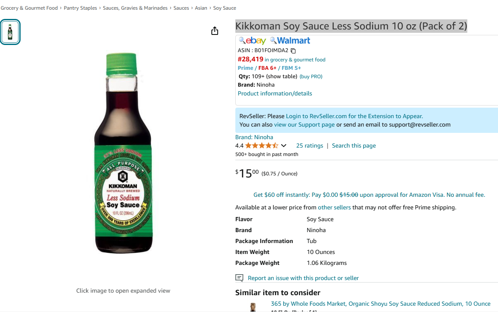Screen dimensions: 498x312
Task: Copy the ASIN with the clipboard icon
Action: tap(293, 51)
